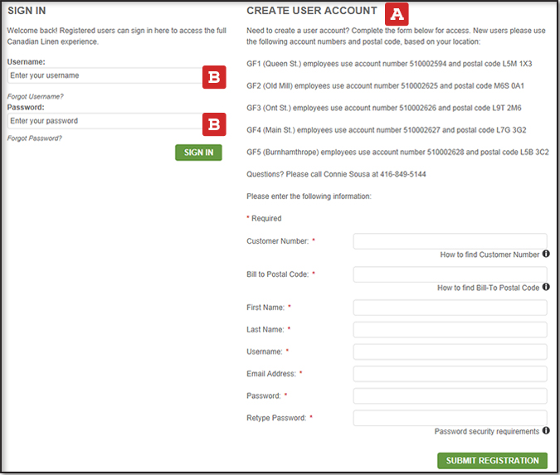The height and width of the screenshot is (475, 560).
Task: Select the Bill to Postal Code field
Action: coord(450,274)
